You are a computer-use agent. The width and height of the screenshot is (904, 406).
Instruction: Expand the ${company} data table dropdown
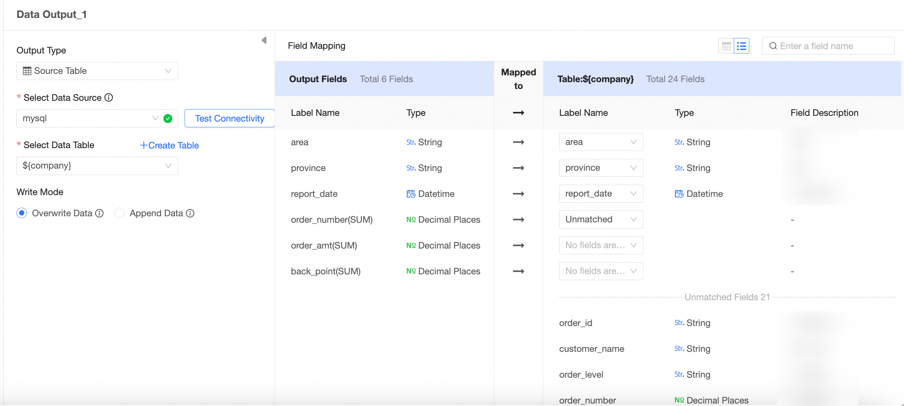(x=97, y=166)
